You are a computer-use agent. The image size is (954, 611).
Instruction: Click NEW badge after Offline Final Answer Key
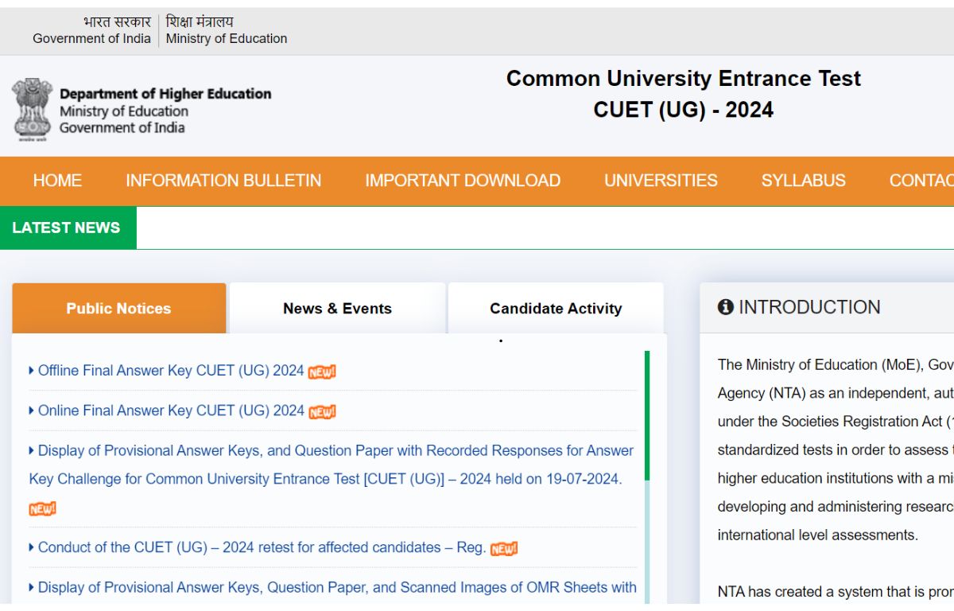pos(322,372)
